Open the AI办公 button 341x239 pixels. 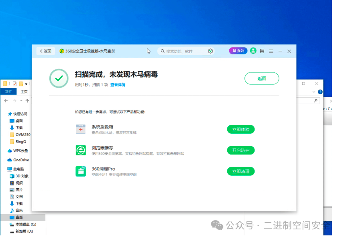pyautogui.click(x=238, y=51)
